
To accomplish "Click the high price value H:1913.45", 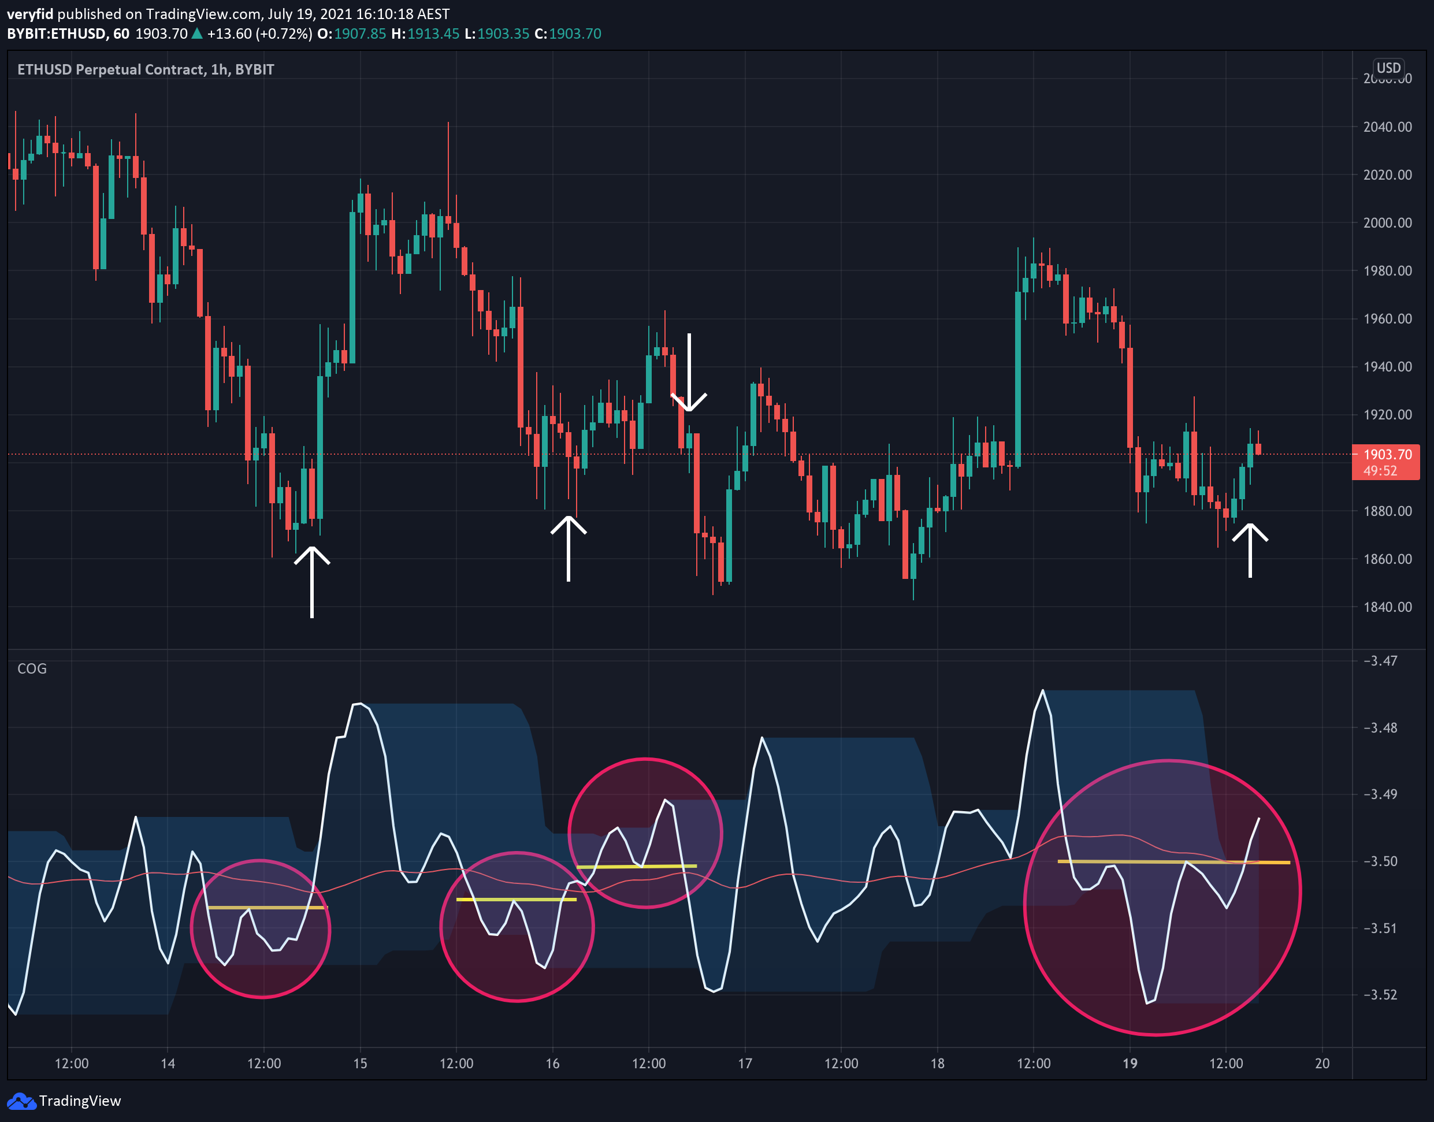I will pos(425,34).
